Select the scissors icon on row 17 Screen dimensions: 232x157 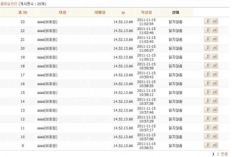pos(215,74)
